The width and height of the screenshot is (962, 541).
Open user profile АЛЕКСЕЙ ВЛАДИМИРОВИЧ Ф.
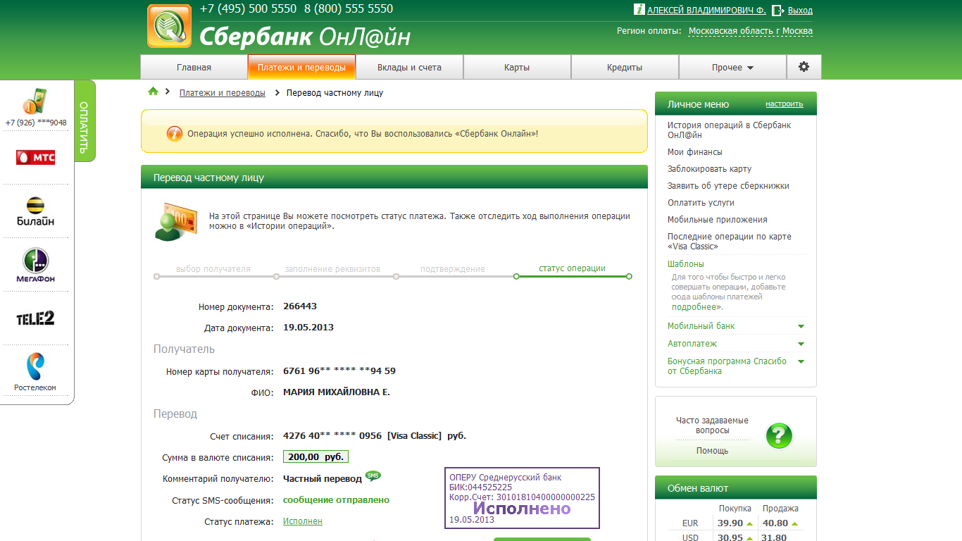tap(706, 11)
